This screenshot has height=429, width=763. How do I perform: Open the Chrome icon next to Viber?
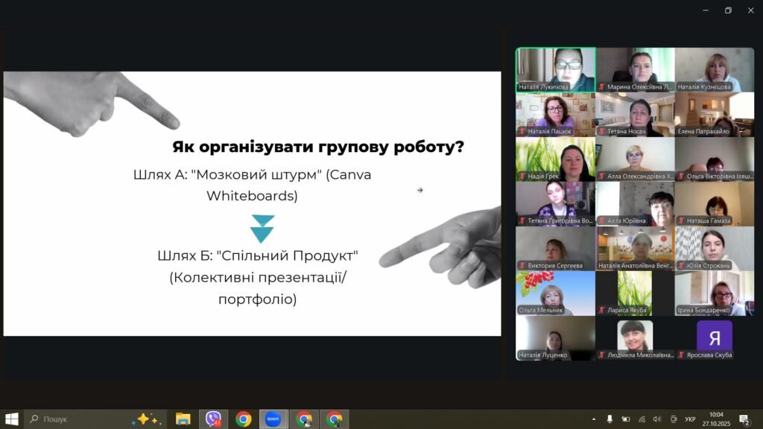pyautogui.click(x=244, y=419)
